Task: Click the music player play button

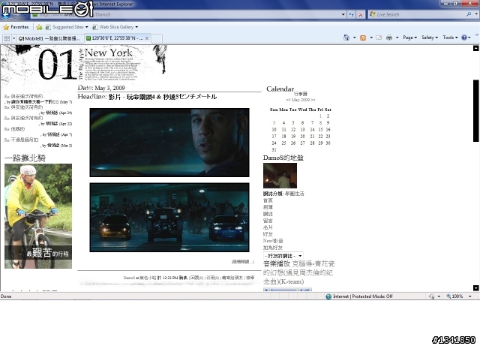Action: (x=266, y=289)
